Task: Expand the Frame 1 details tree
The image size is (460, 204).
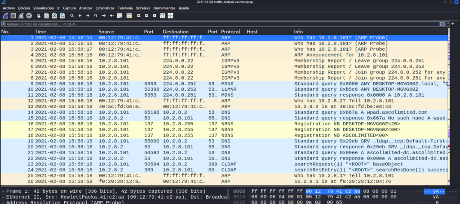Action: [x=3, y=191]
